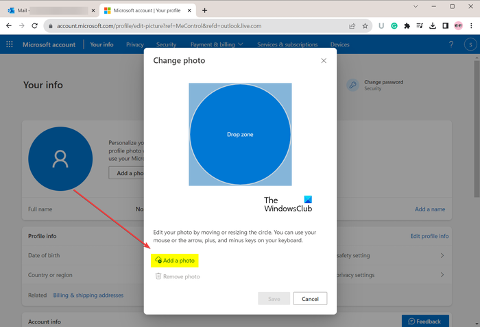Open the Security nav item
This screenshot has height=327, width=480.
[x=166, y=44]
